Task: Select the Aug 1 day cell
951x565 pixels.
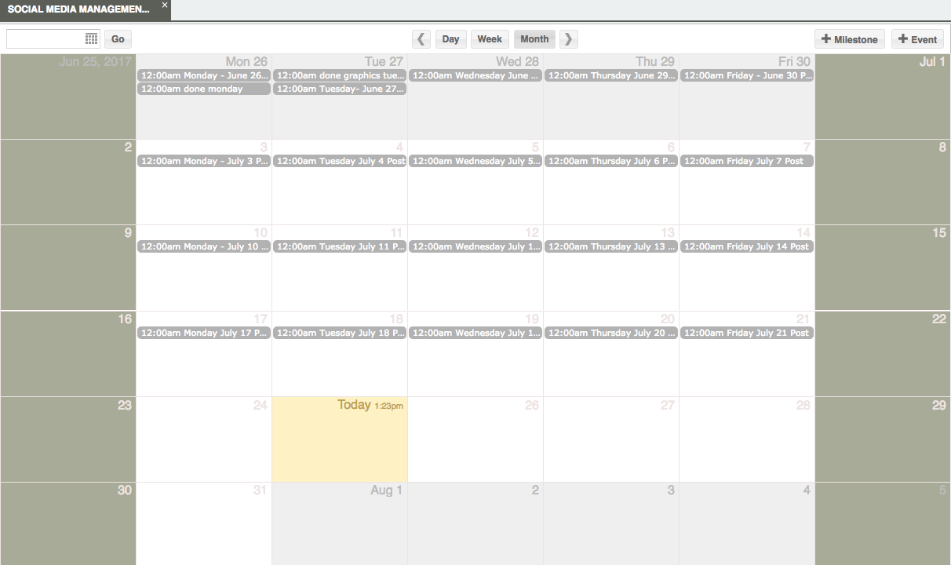Action: pyautogui.click(x=340, y=524)
